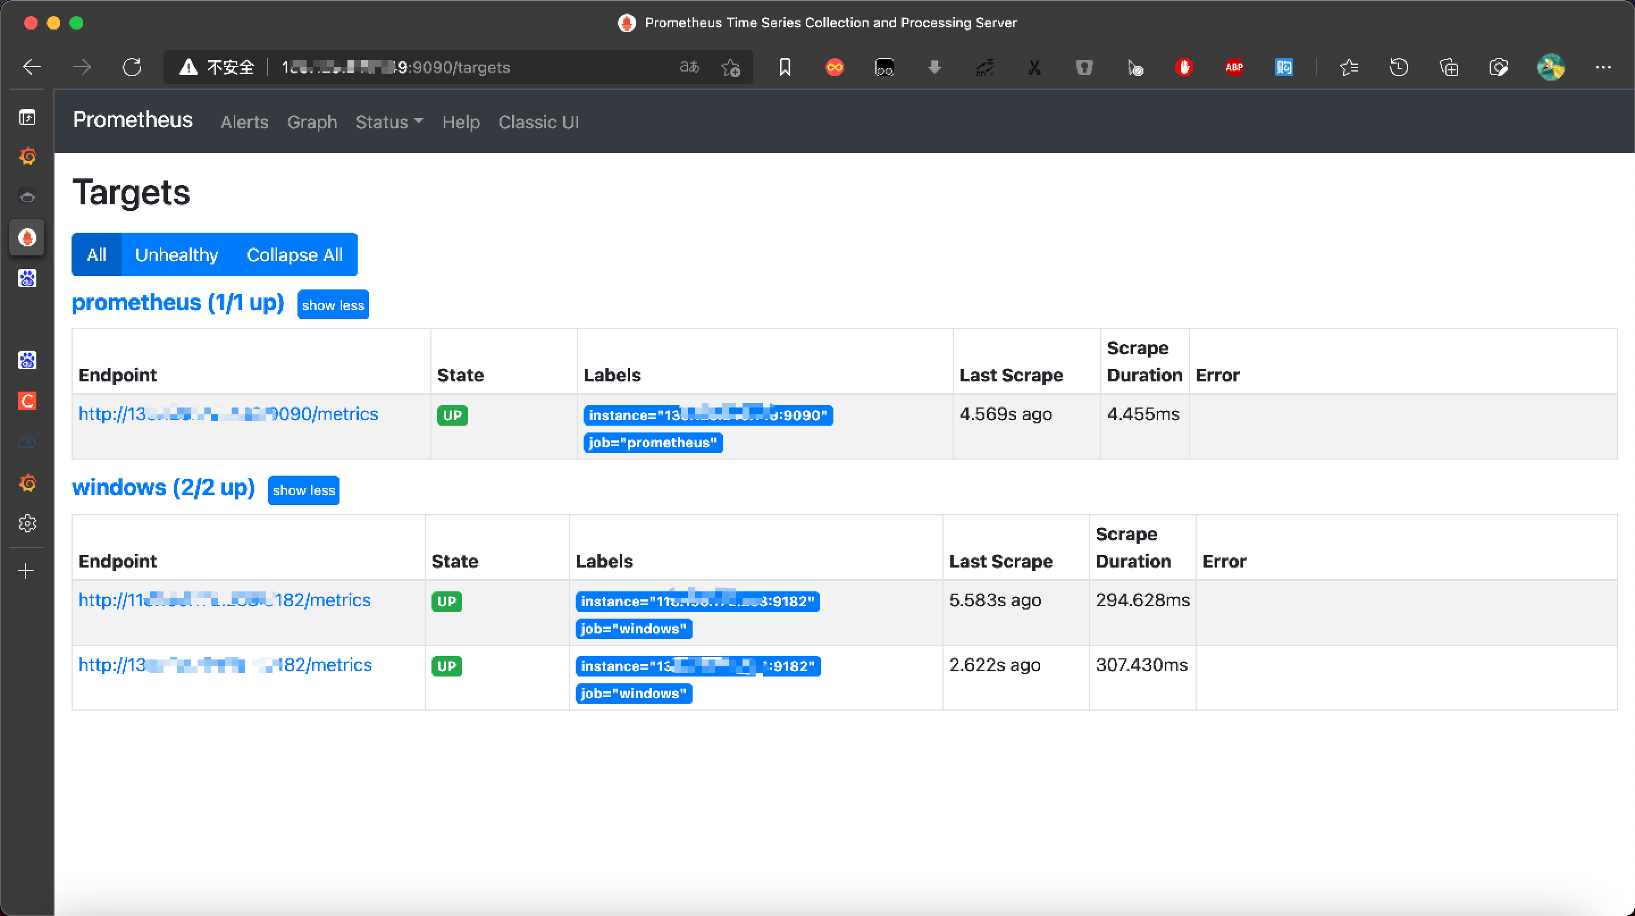
Task: Open the vertical tab actions menu icon
Action: coord(27,117)
